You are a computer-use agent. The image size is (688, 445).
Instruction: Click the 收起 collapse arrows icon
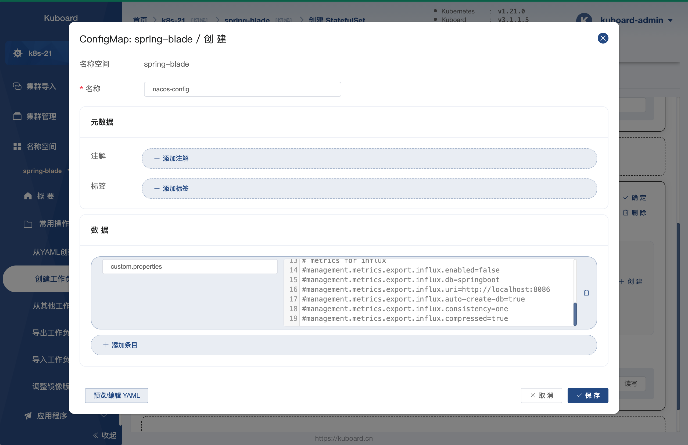[x=96, y=435]
